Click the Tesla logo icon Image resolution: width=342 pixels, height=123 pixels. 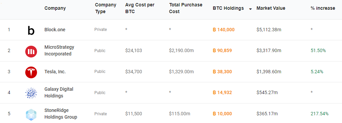[31, 73]
